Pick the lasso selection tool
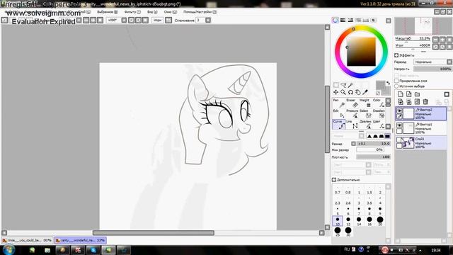 [x=343, y=85]
